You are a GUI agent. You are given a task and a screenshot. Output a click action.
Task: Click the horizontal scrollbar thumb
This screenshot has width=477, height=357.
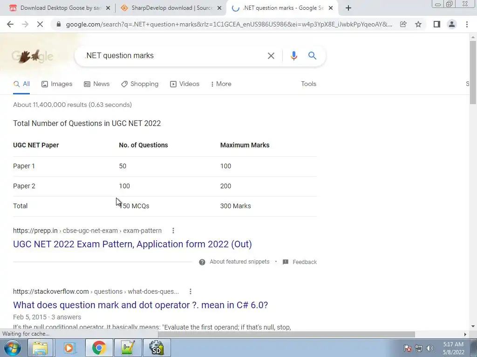pyautogui.click(x=286, y=334)
